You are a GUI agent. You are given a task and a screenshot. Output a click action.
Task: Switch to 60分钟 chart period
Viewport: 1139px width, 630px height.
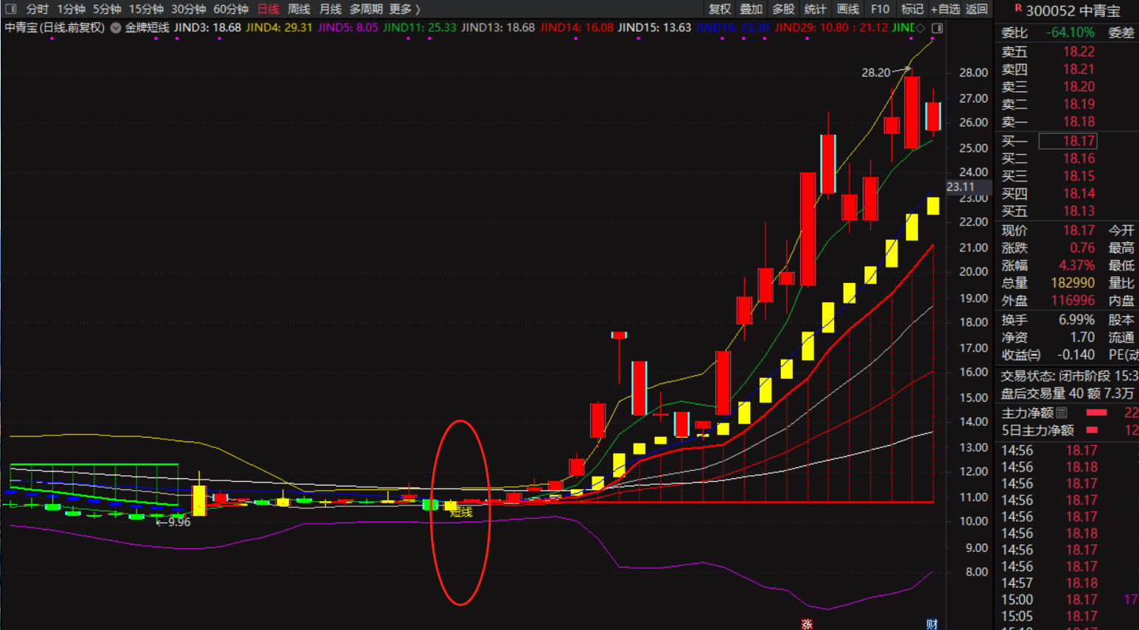point(231,9)
